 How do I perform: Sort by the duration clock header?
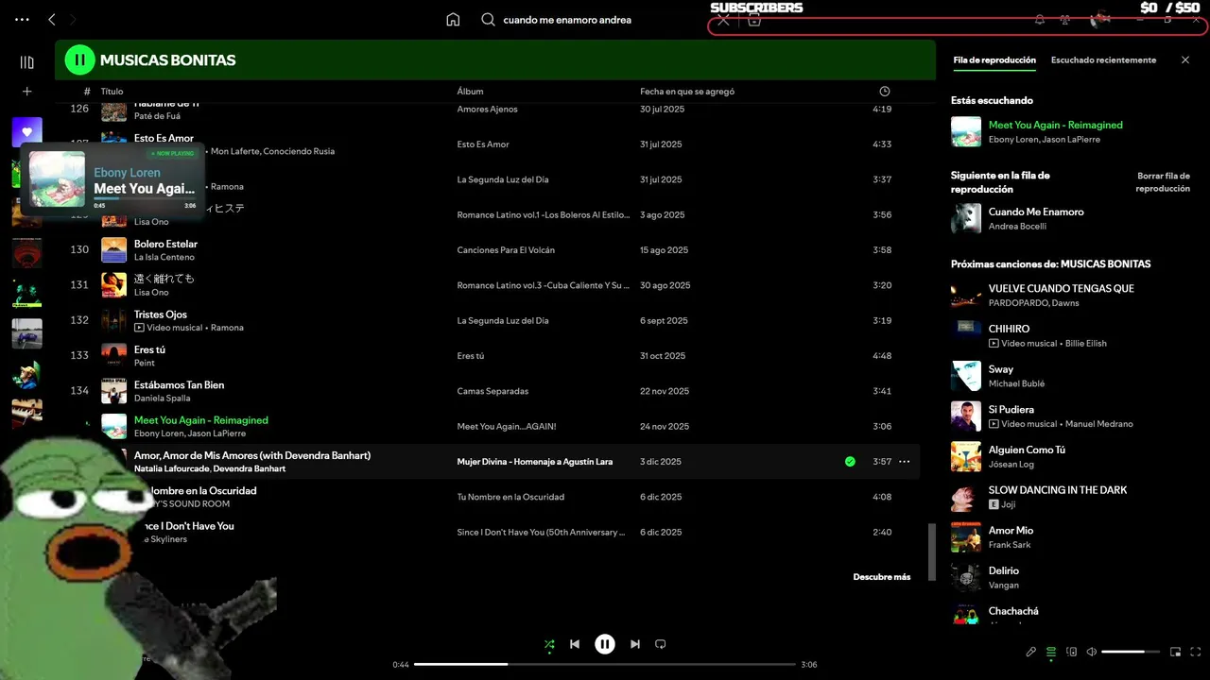(x=884, y=92)
